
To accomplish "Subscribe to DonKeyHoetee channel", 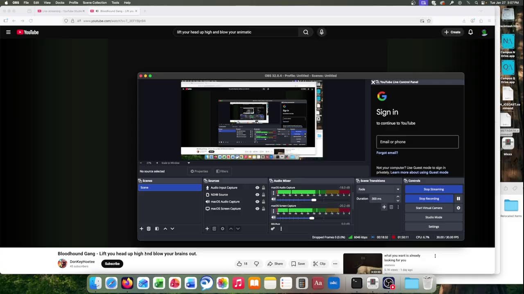I will click(112, 264).
